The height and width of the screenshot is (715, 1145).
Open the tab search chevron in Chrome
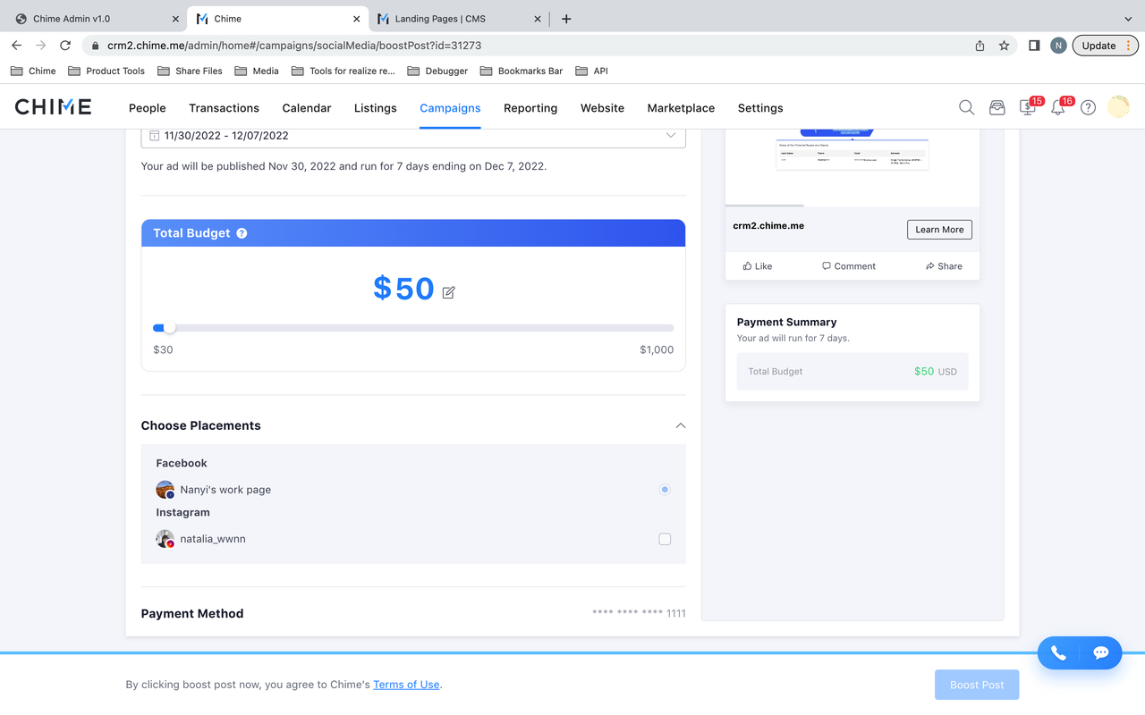tap(1128, 19)
